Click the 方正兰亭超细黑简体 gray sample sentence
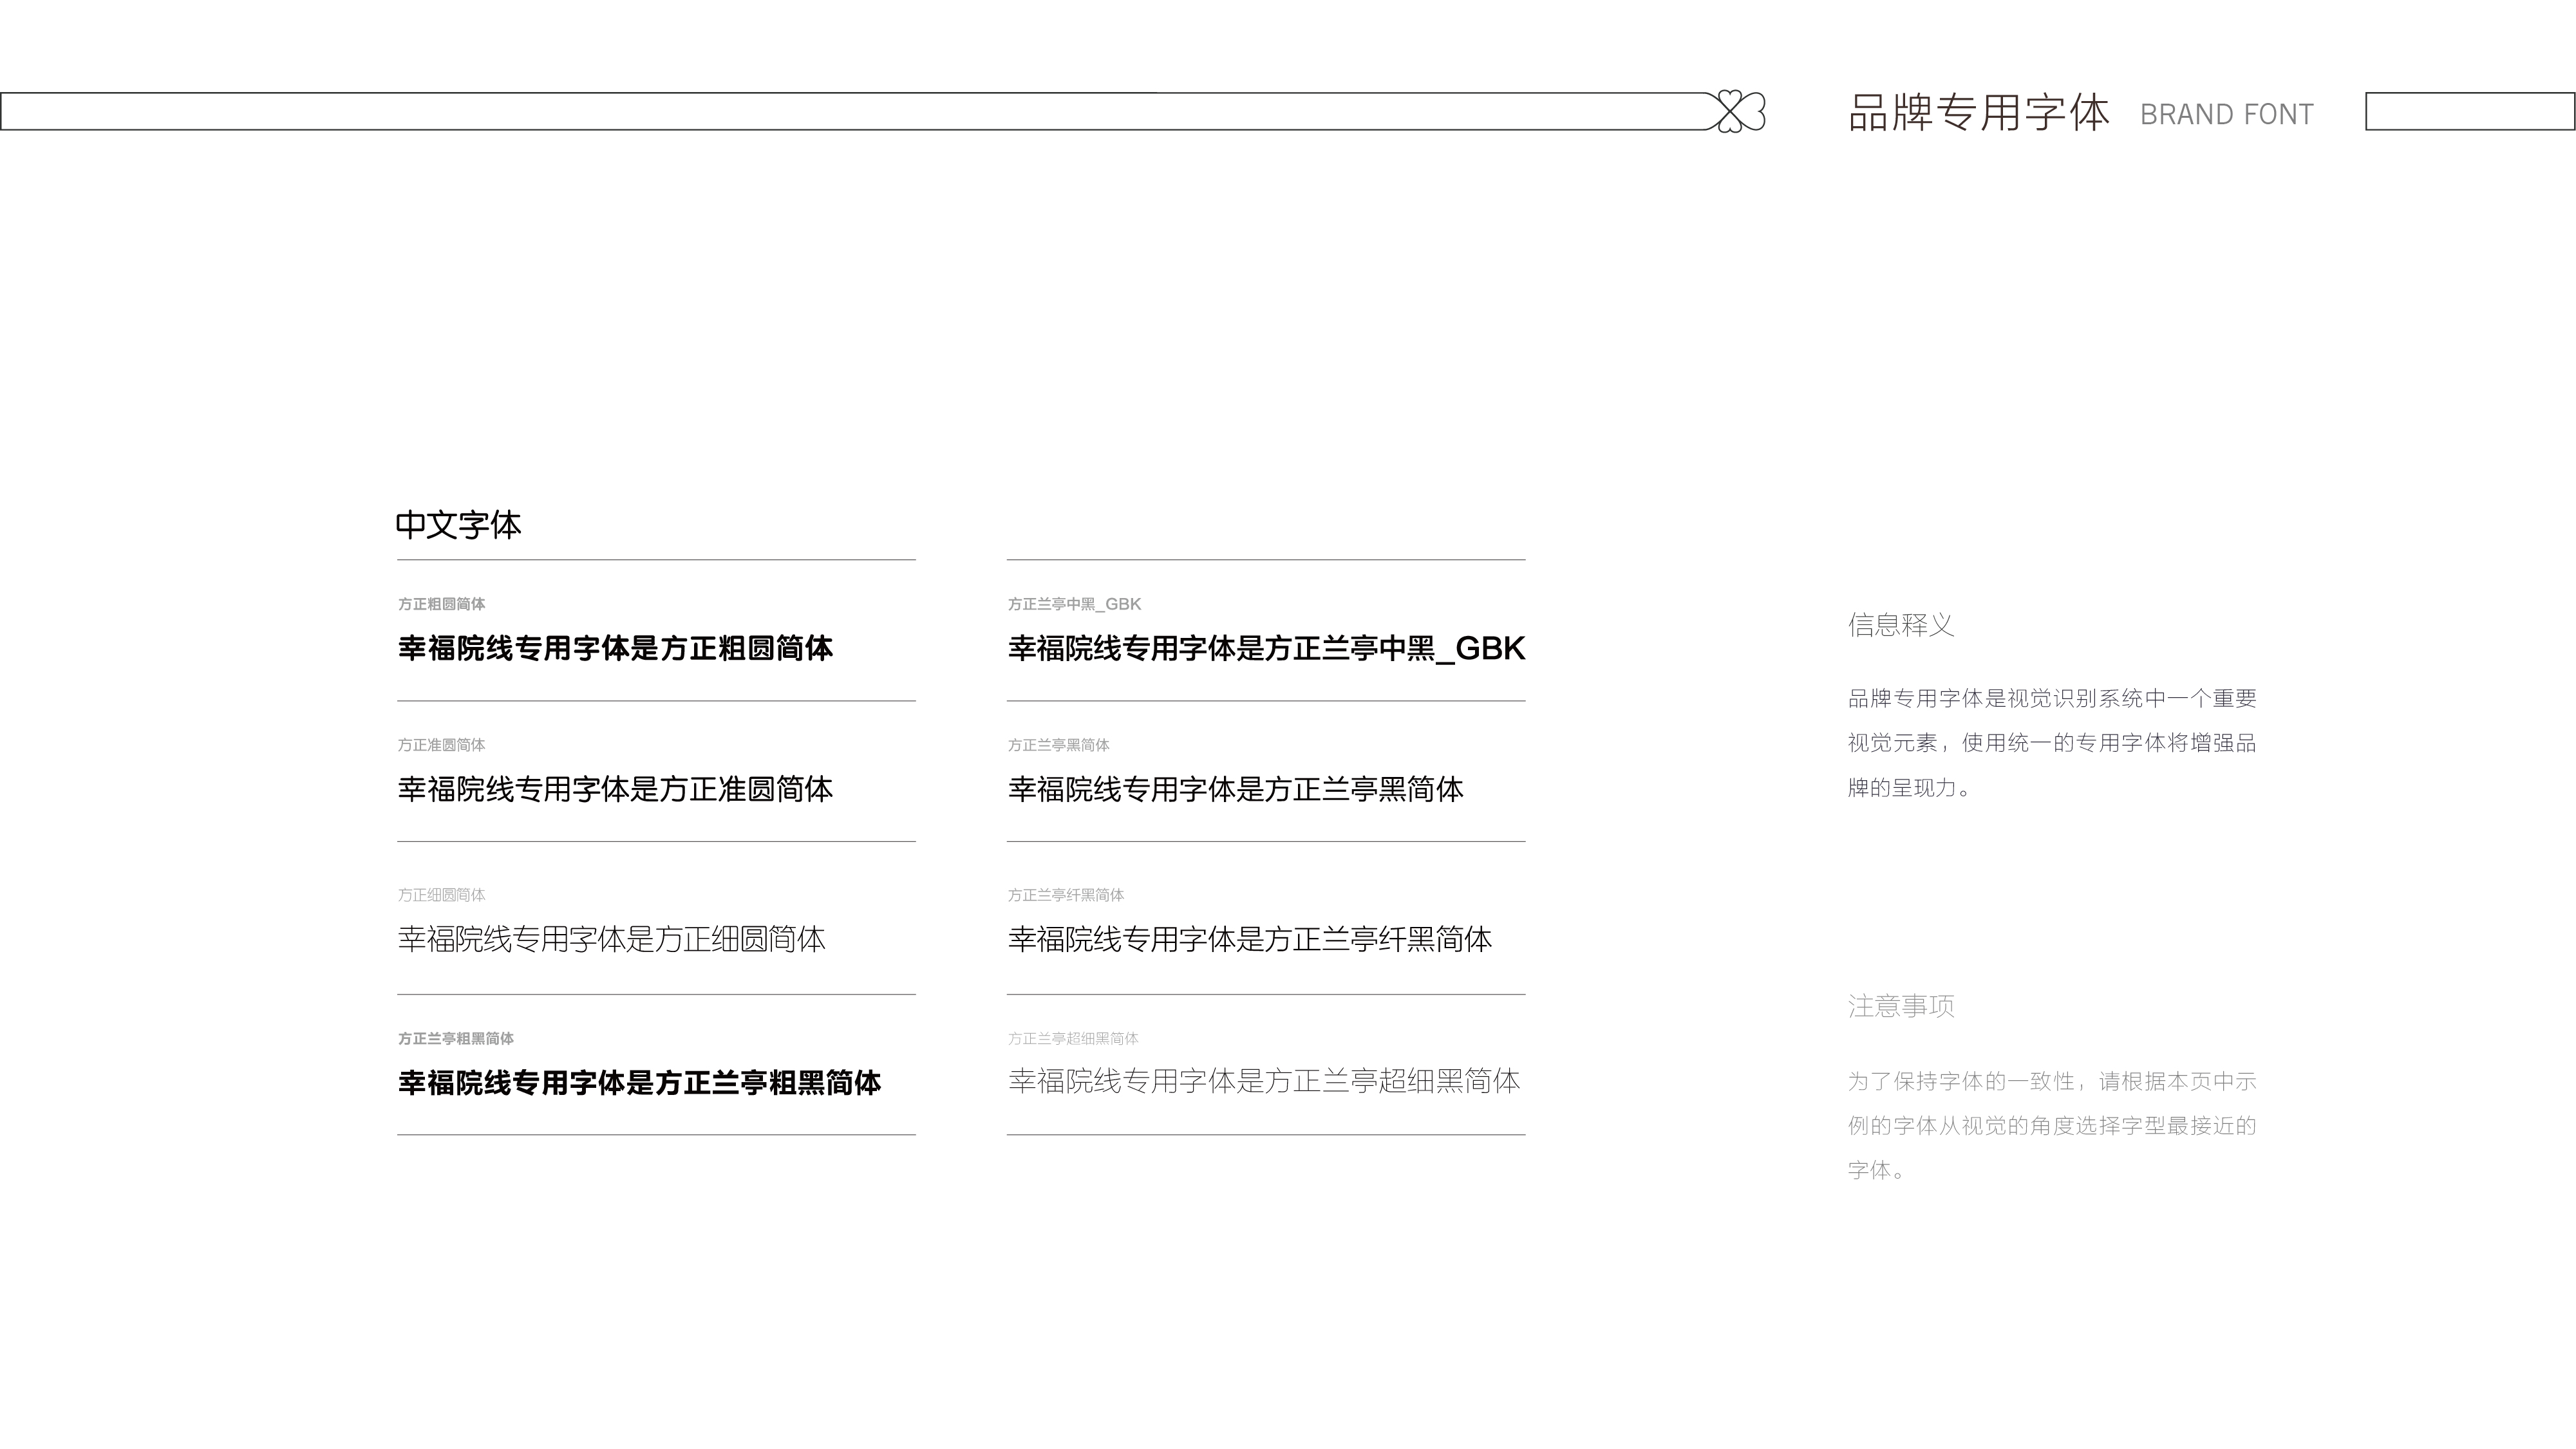Image resolution: width=2576 pixels, height=1449 pixels. [x=1264, y=1081]
